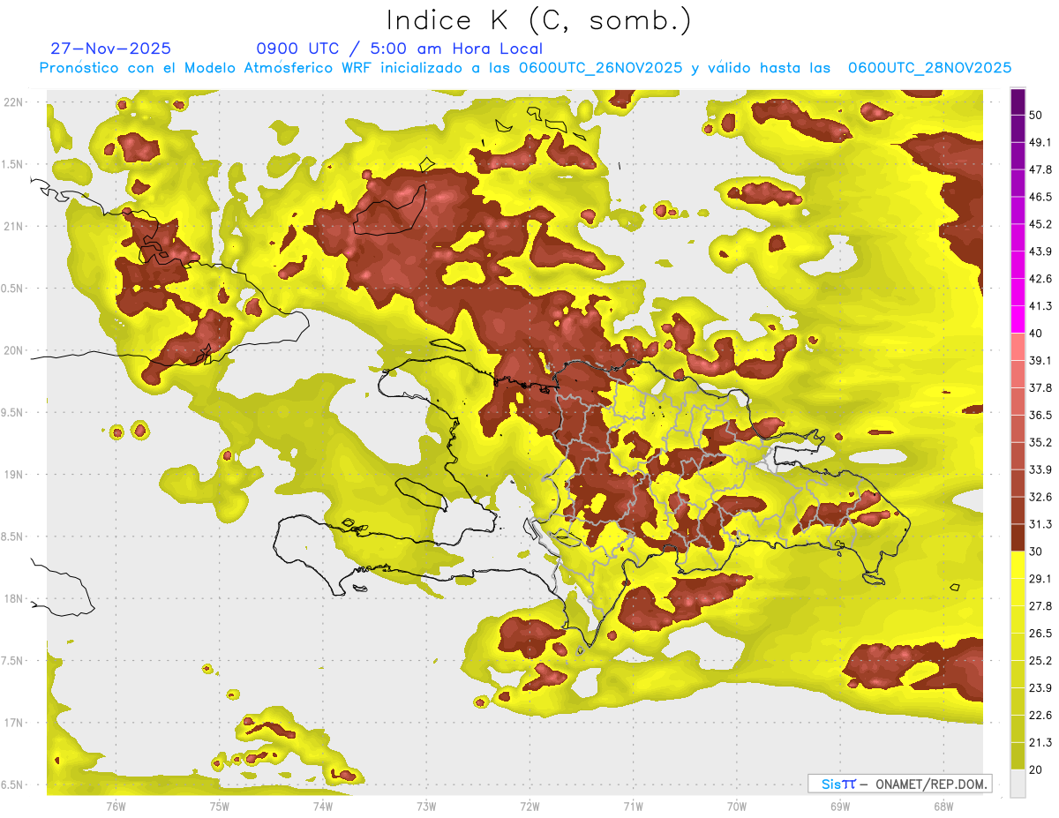Click the "50" colorbar value

[1036, 115]
